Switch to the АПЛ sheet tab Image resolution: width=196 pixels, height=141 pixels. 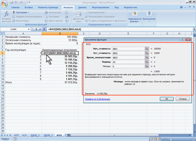pyautogui.click(x=16, y=135)
